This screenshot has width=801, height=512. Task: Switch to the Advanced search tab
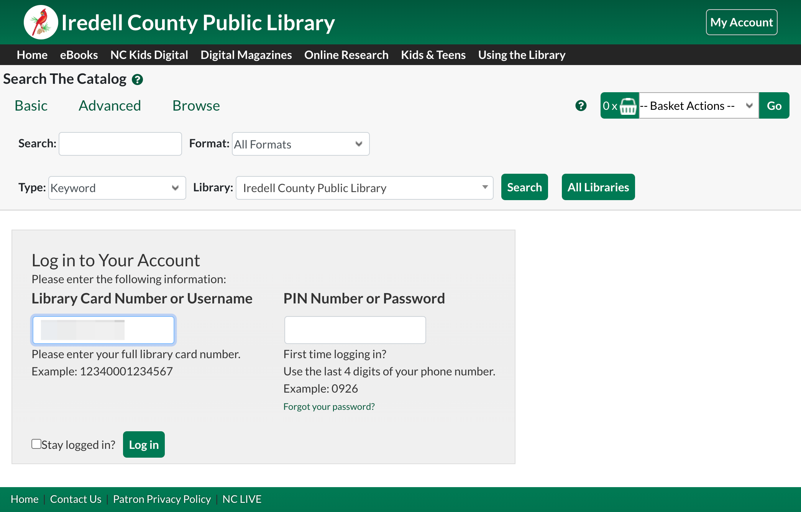pos(110,106)
